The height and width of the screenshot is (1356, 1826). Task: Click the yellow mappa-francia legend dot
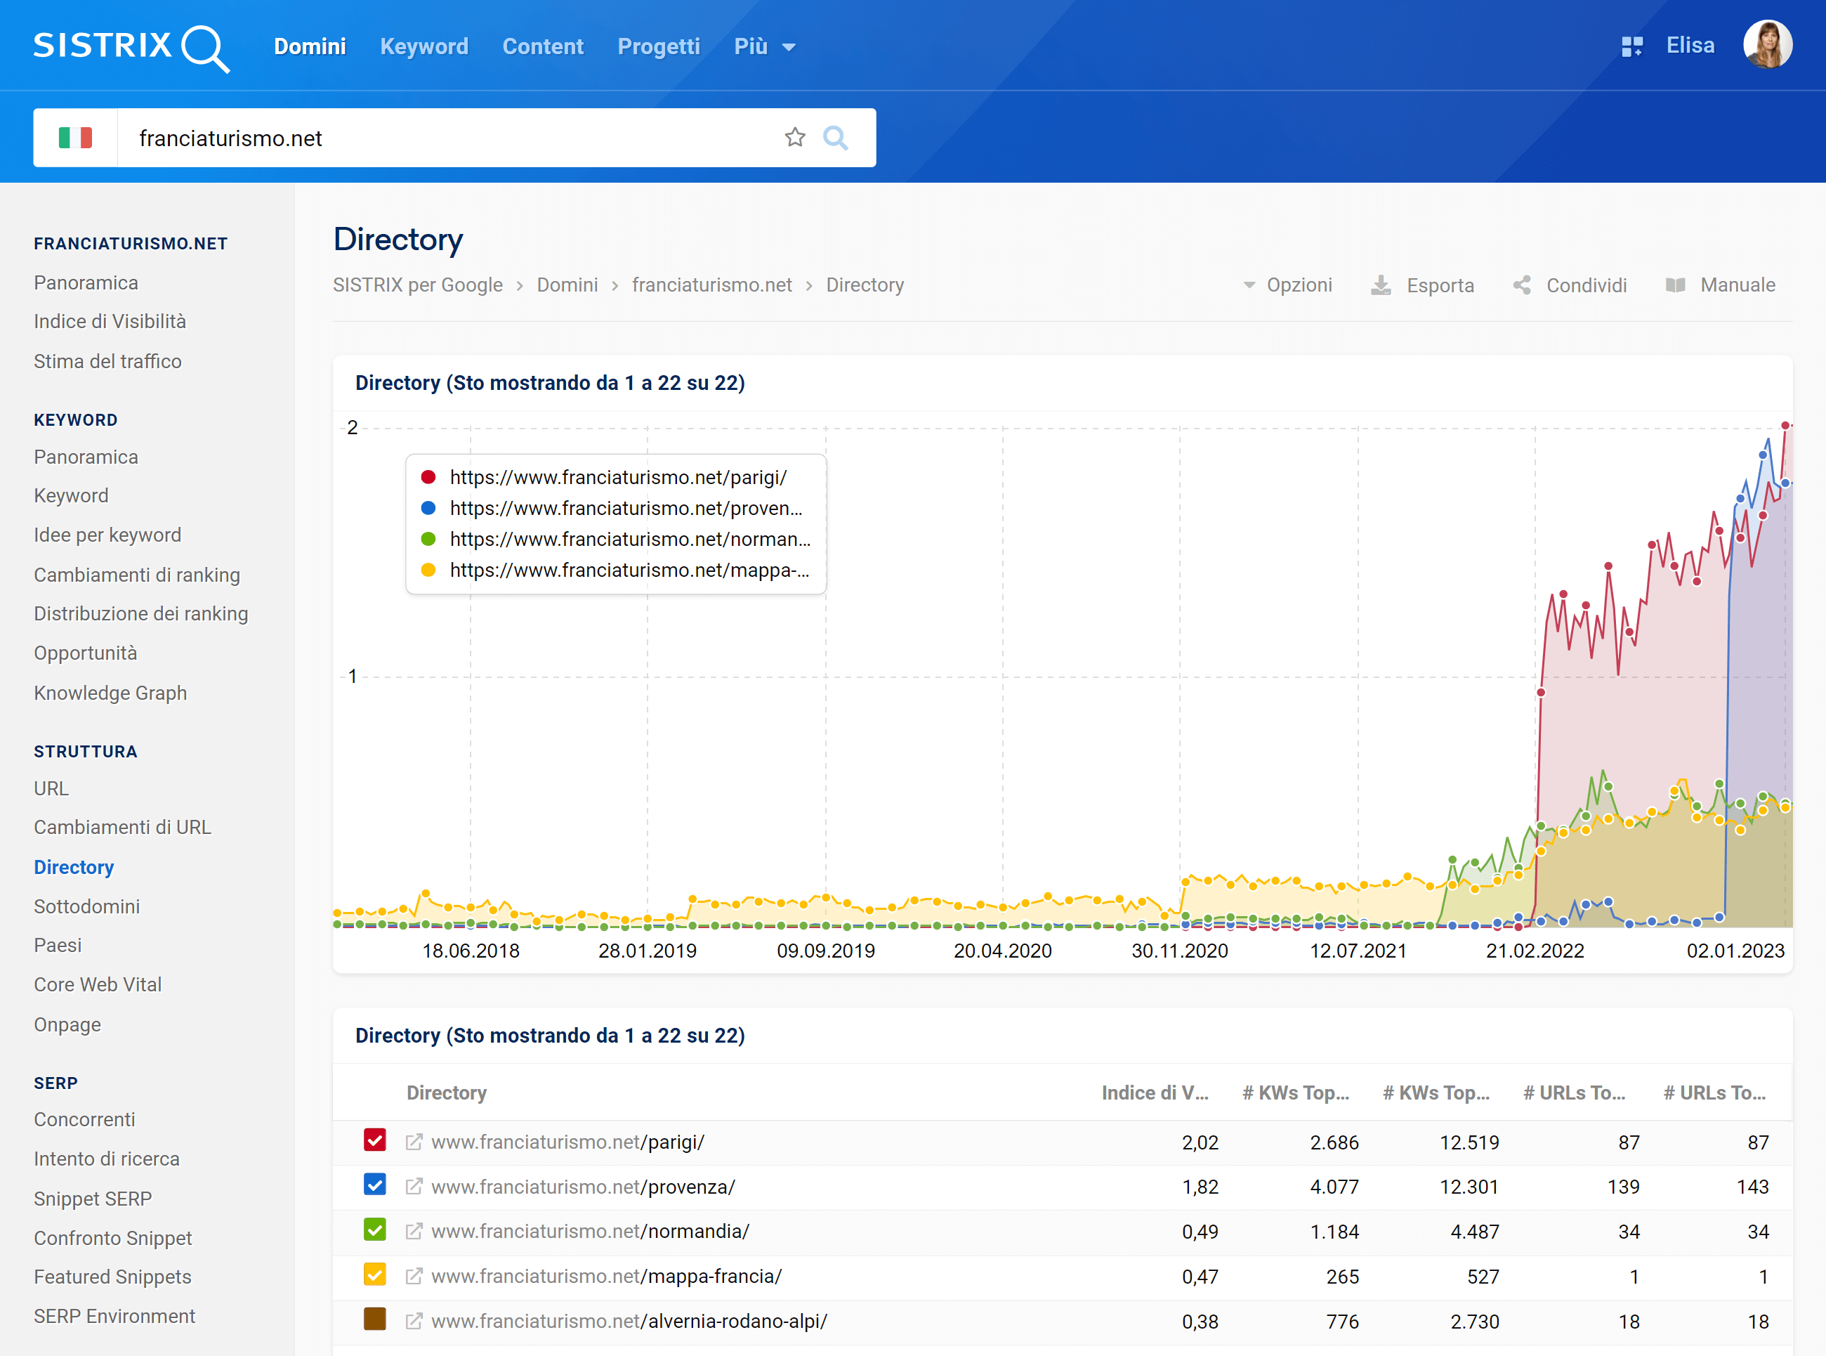[428, 570]
